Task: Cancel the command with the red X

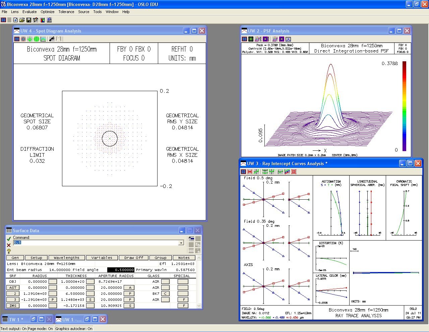Action: click(9, 245)
